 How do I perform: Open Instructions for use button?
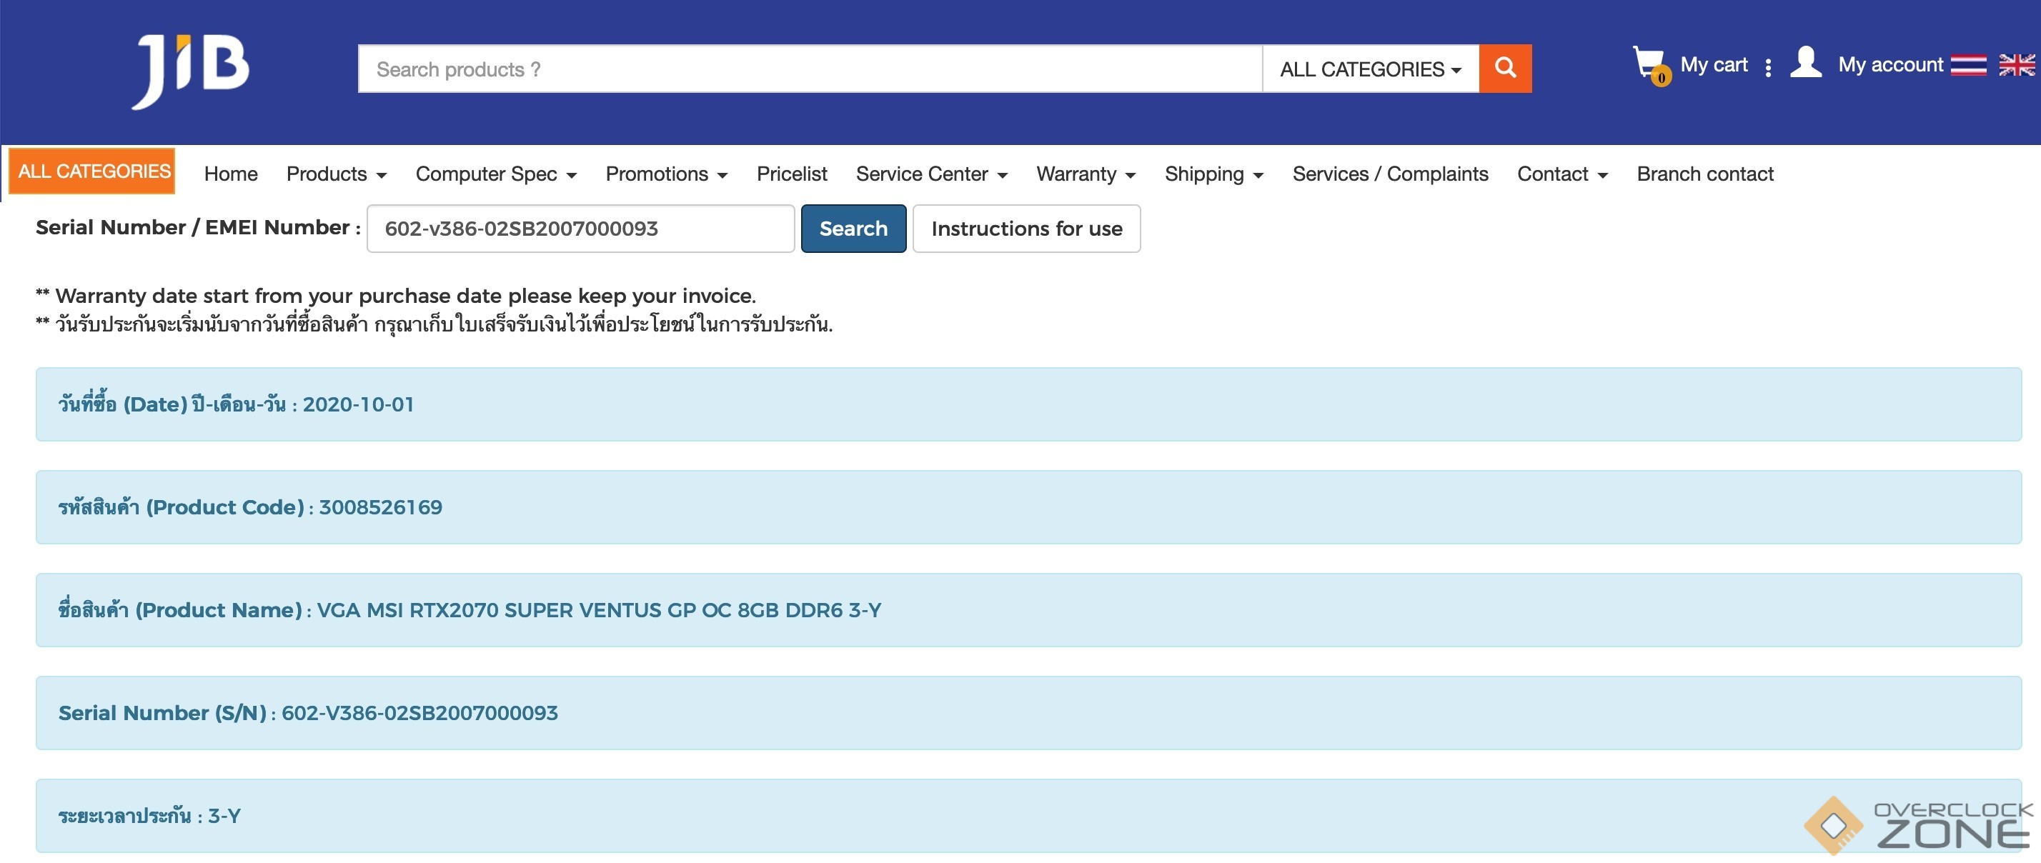pyautogui.click(x=1026, y=228)
